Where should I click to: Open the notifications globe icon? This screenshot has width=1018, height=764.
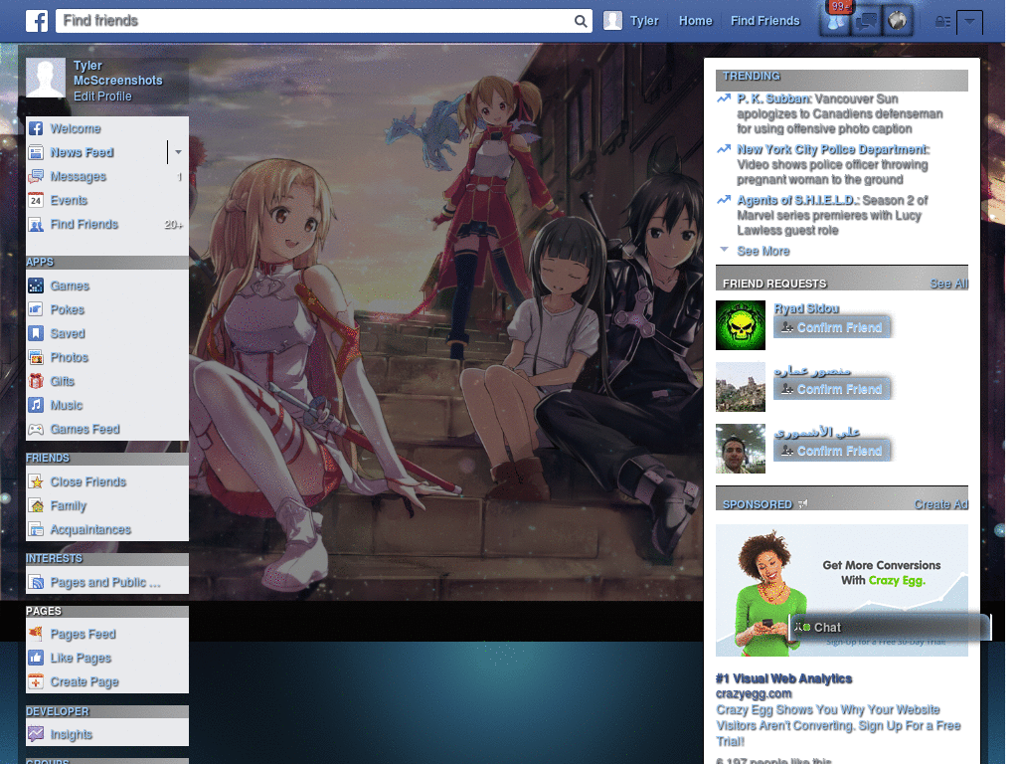pos(898,22)
